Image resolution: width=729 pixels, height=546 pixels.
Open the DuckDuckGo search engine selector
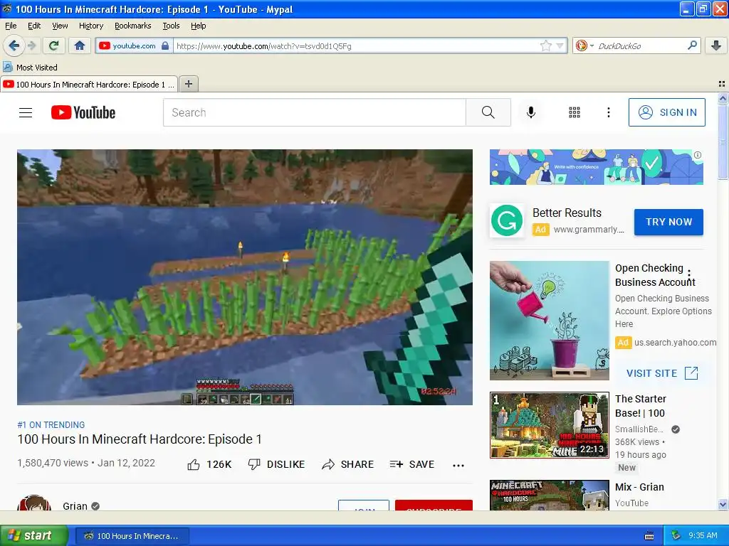pos(584,45)
